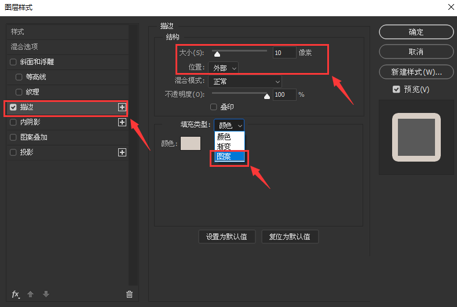This screenshot has height=307, width=457.
Task: Enable 等高线 checkbox
Action: tap(19, 77)
